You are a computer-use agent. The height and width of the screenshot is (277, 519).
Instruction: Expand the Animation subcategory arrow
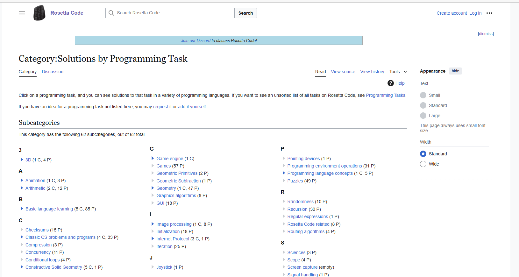point(22,180)
